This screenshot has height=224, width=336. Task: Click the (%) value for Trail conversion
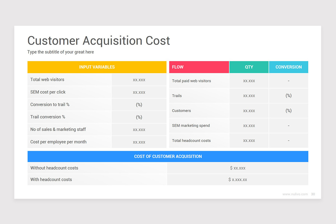pyautogui.click(x=139, y=117)
